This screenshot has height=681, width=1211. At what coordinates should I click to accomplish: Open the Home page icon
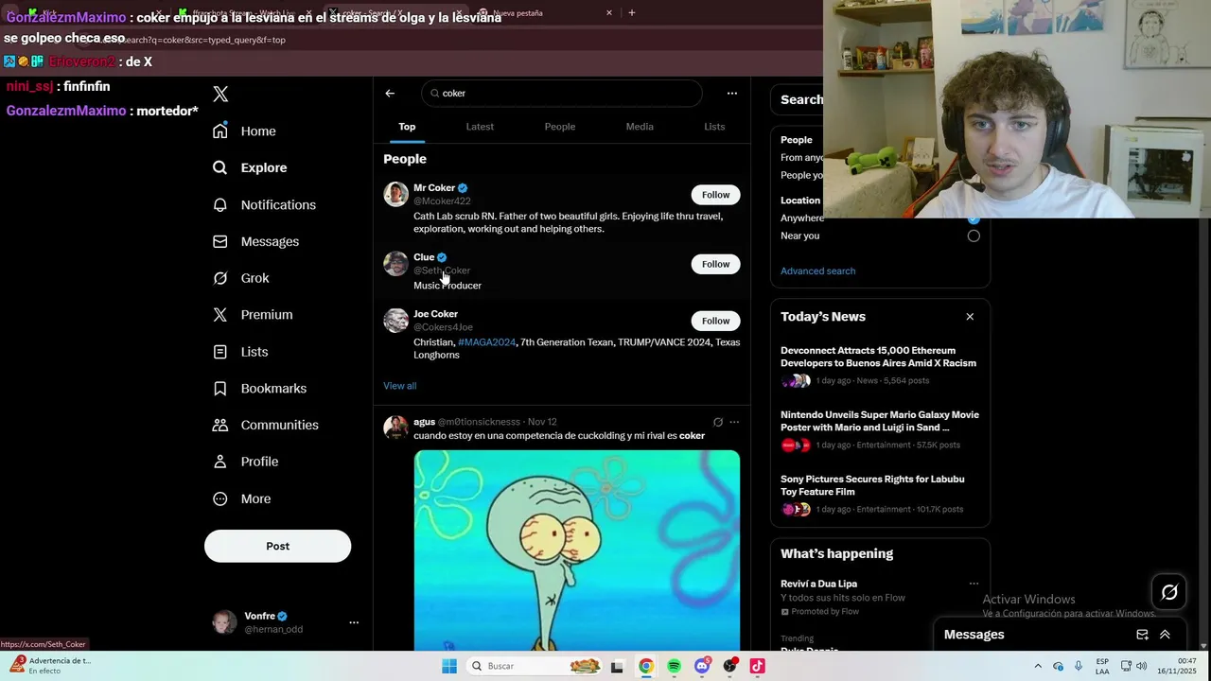tap(220, 131)
